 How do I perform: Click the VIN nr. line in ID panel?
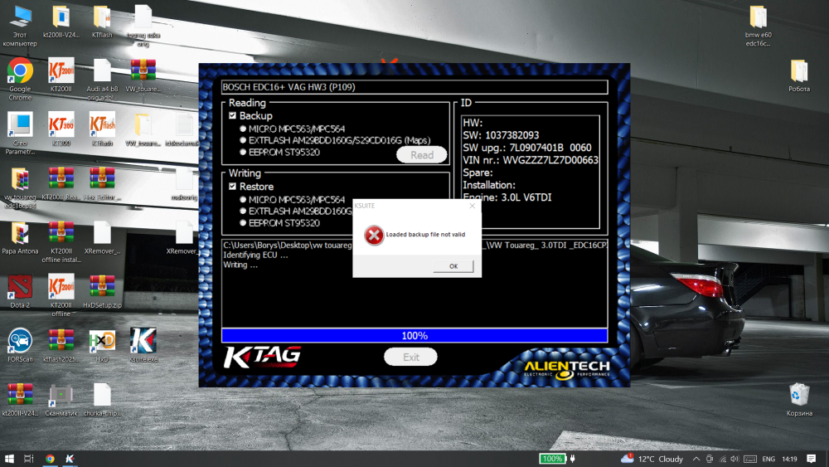[x=531, y=160]
